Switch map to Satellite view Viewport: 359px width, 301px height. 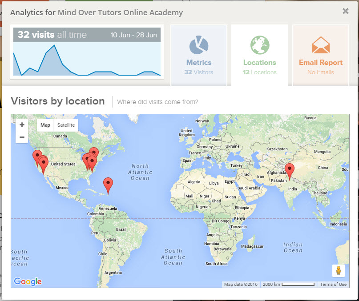[x=66, y=125]
